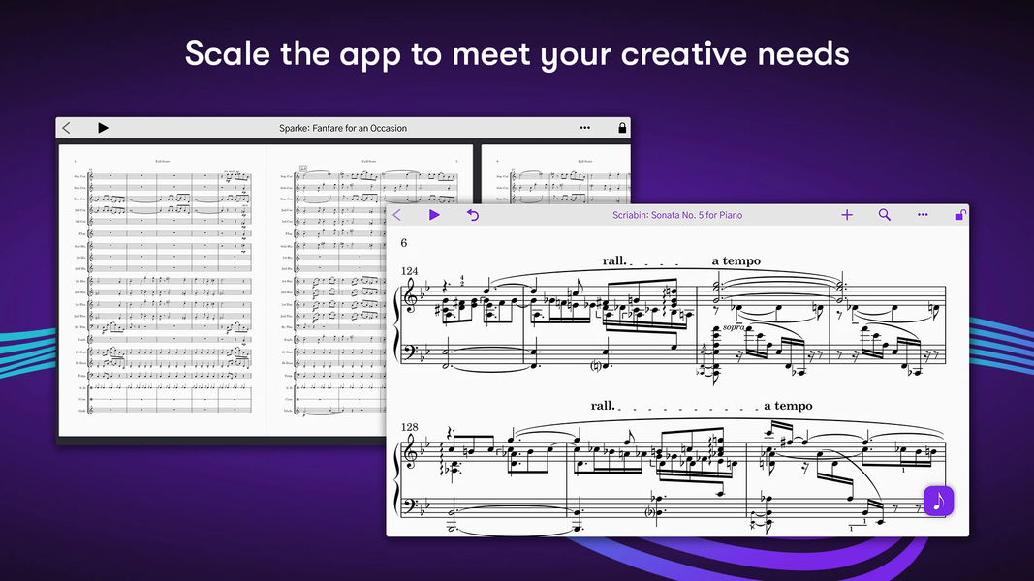Viewport: 1034px width, 581px height.
Task: Select title 'Scriabin: Sonata No. 5 for Piano'
Action: point(677,215)
